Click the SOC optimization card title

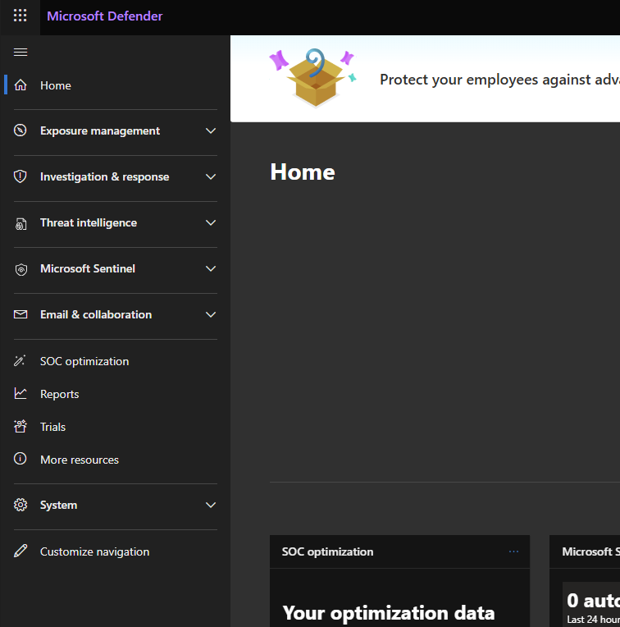327,551
